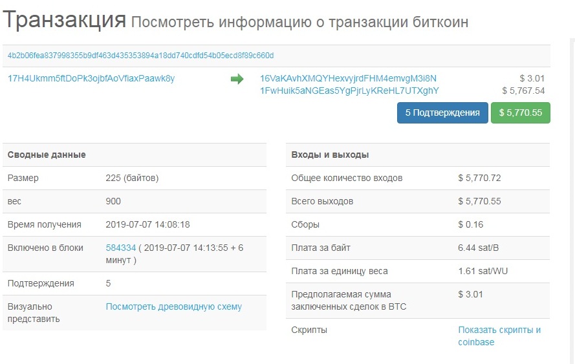The width and height of the screenshot is (575, 364).
Task: Open output address 16VaKAvhXMQYHexvyjrdFHM4emvgM3i8N
Action: coord(348,78)
